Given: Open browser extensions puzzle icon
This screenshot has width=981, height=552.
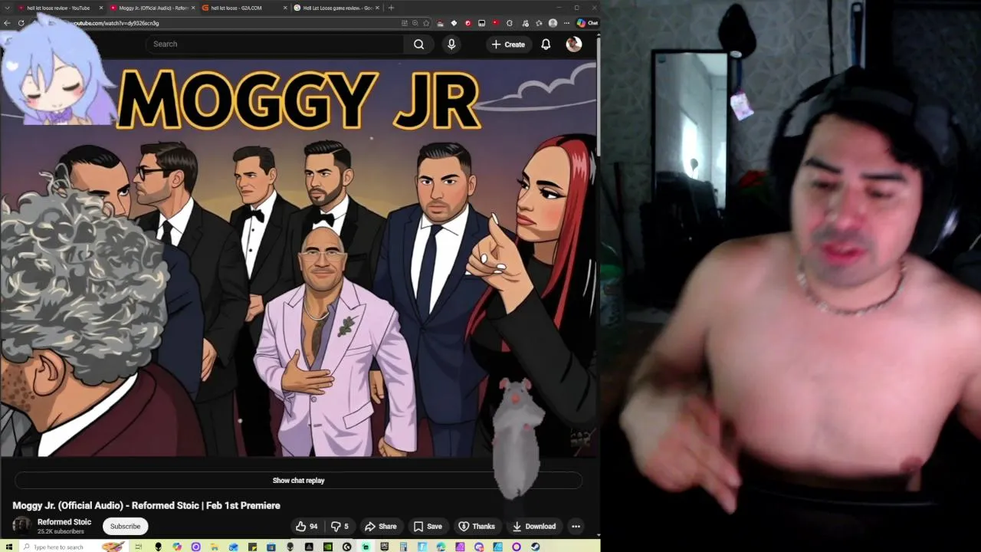Looking at the screenshot, I should [510, 23].
